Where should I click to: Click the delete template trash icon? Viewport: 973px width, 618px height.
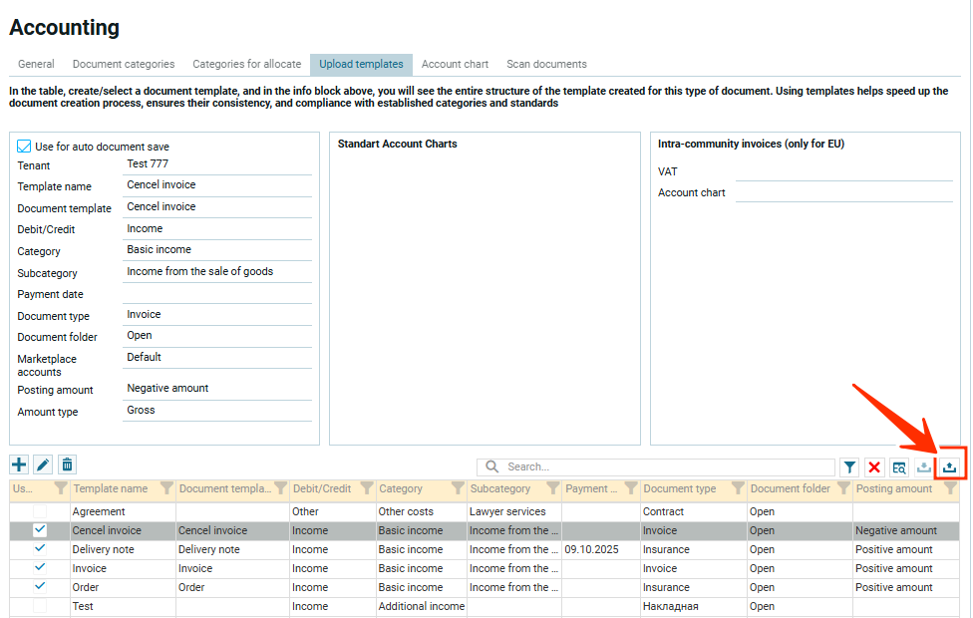[x=67, y=464]
